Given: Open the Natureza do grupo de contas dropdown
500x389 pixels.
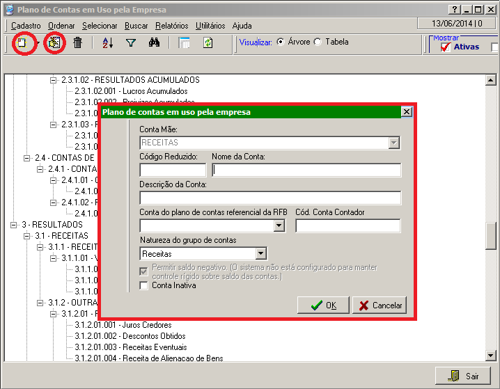Looking at the screenshot, I should point(261,254).
